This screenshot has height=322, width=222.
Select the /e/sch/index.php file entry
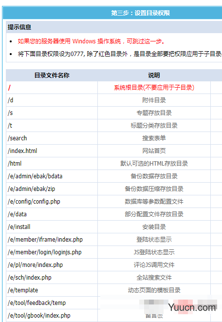(30, 278)
